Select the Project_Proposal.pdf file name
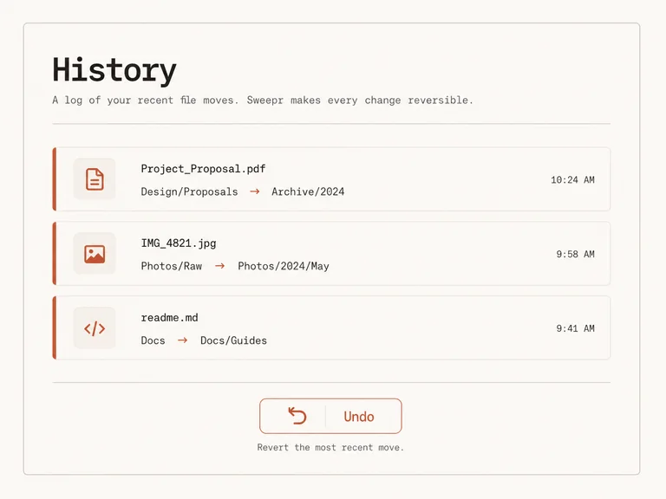 pos(203,169)
